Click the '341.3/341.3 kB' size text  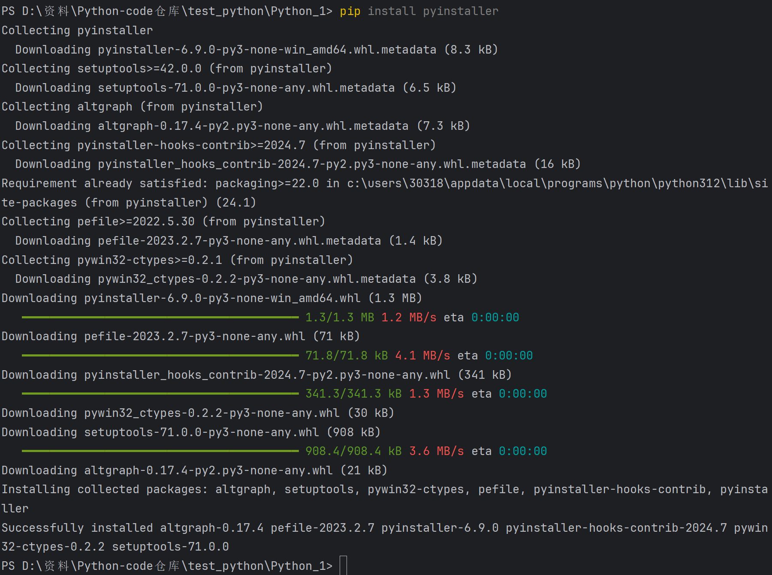(353, 394)
